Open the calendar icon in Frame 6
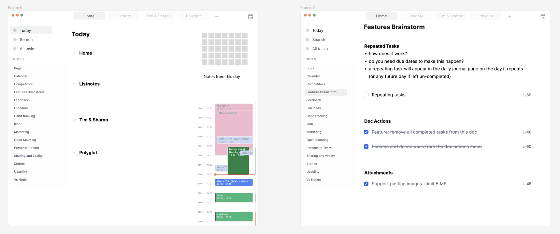 tap(250, 17)
